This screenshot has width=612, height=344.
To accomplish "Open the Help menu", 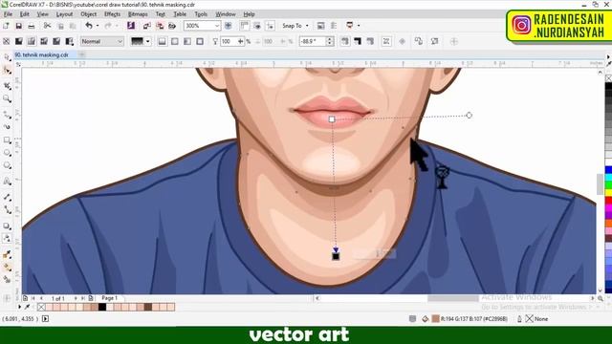I will [x=249, y=14].
